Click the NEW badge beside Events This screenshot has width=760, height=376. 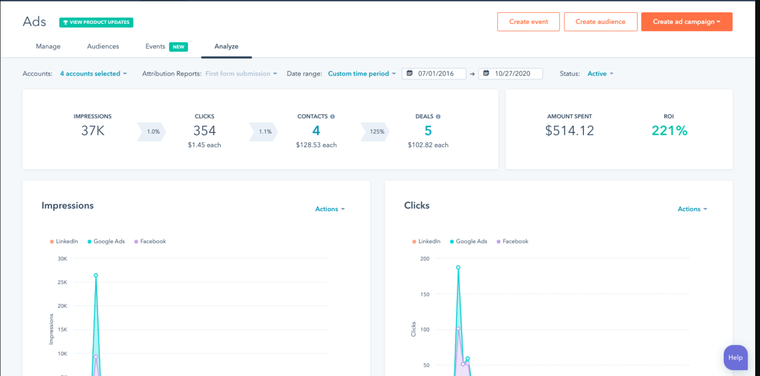[178, 47]
